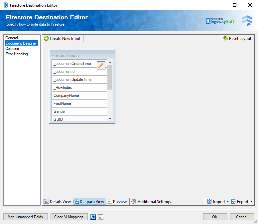Click the Import icon
This screenshot has width=258, height=224.
pyautogui.click(x=209, y=201)
